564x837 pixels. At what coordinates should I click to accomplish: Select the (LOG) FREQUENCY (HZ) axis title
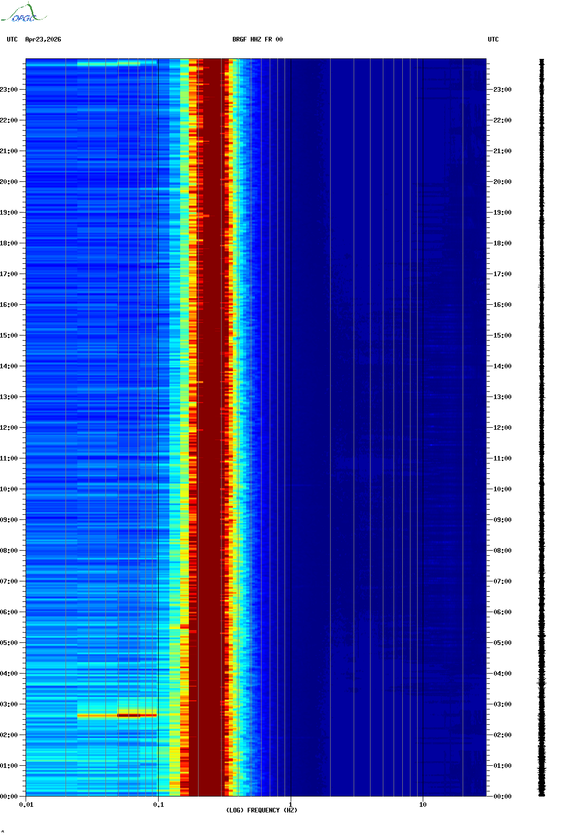262,810
